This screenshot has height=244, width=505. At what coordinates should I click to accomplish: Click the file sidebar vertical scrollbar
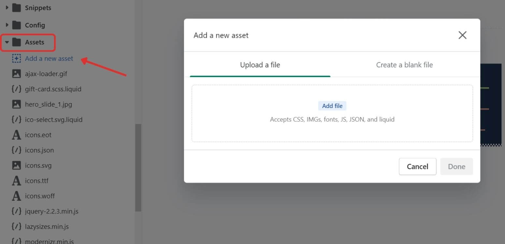[x=138, y=168]
